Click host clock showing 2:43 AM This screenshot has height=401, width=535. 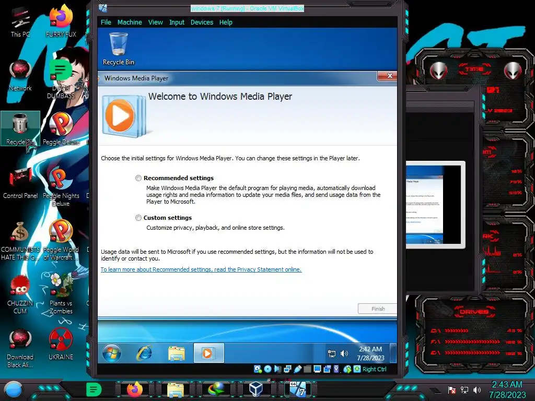[507, 390]
